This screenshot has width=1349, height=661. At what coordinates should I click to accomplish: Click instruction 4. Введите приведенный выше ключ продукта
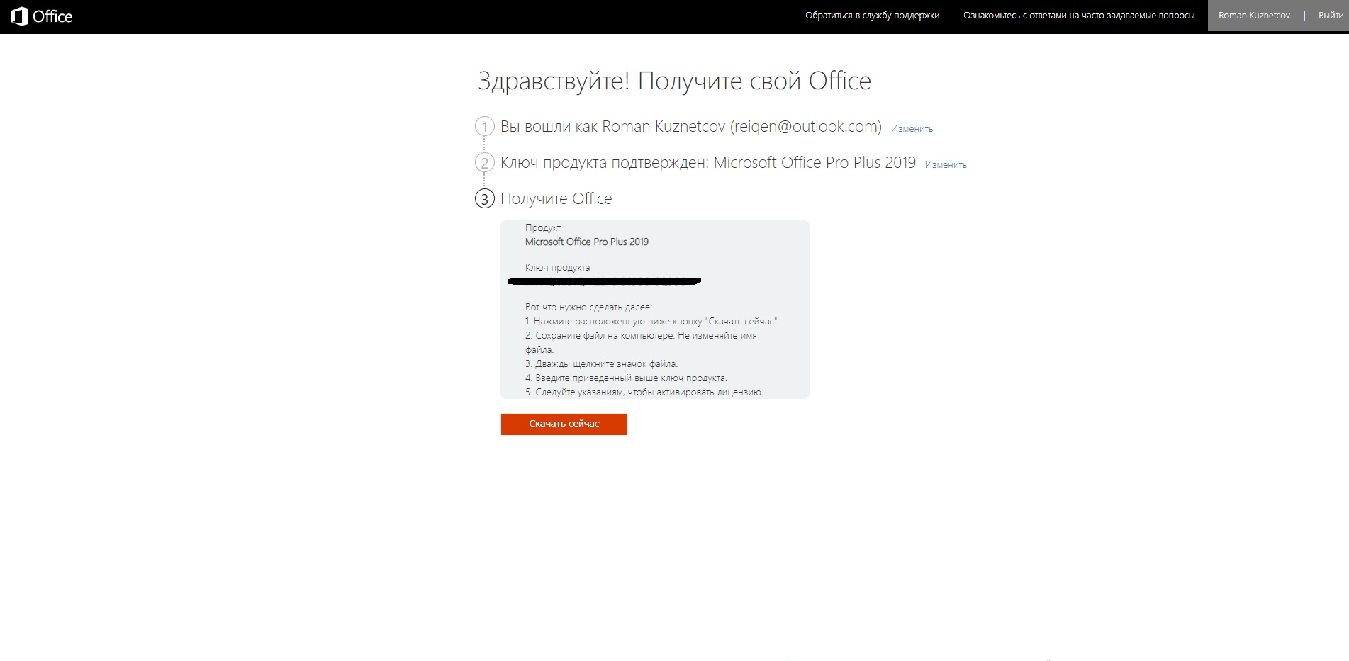click(626, 378)
